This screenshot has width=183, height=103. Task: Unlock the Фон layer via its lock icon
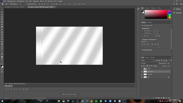168,77
